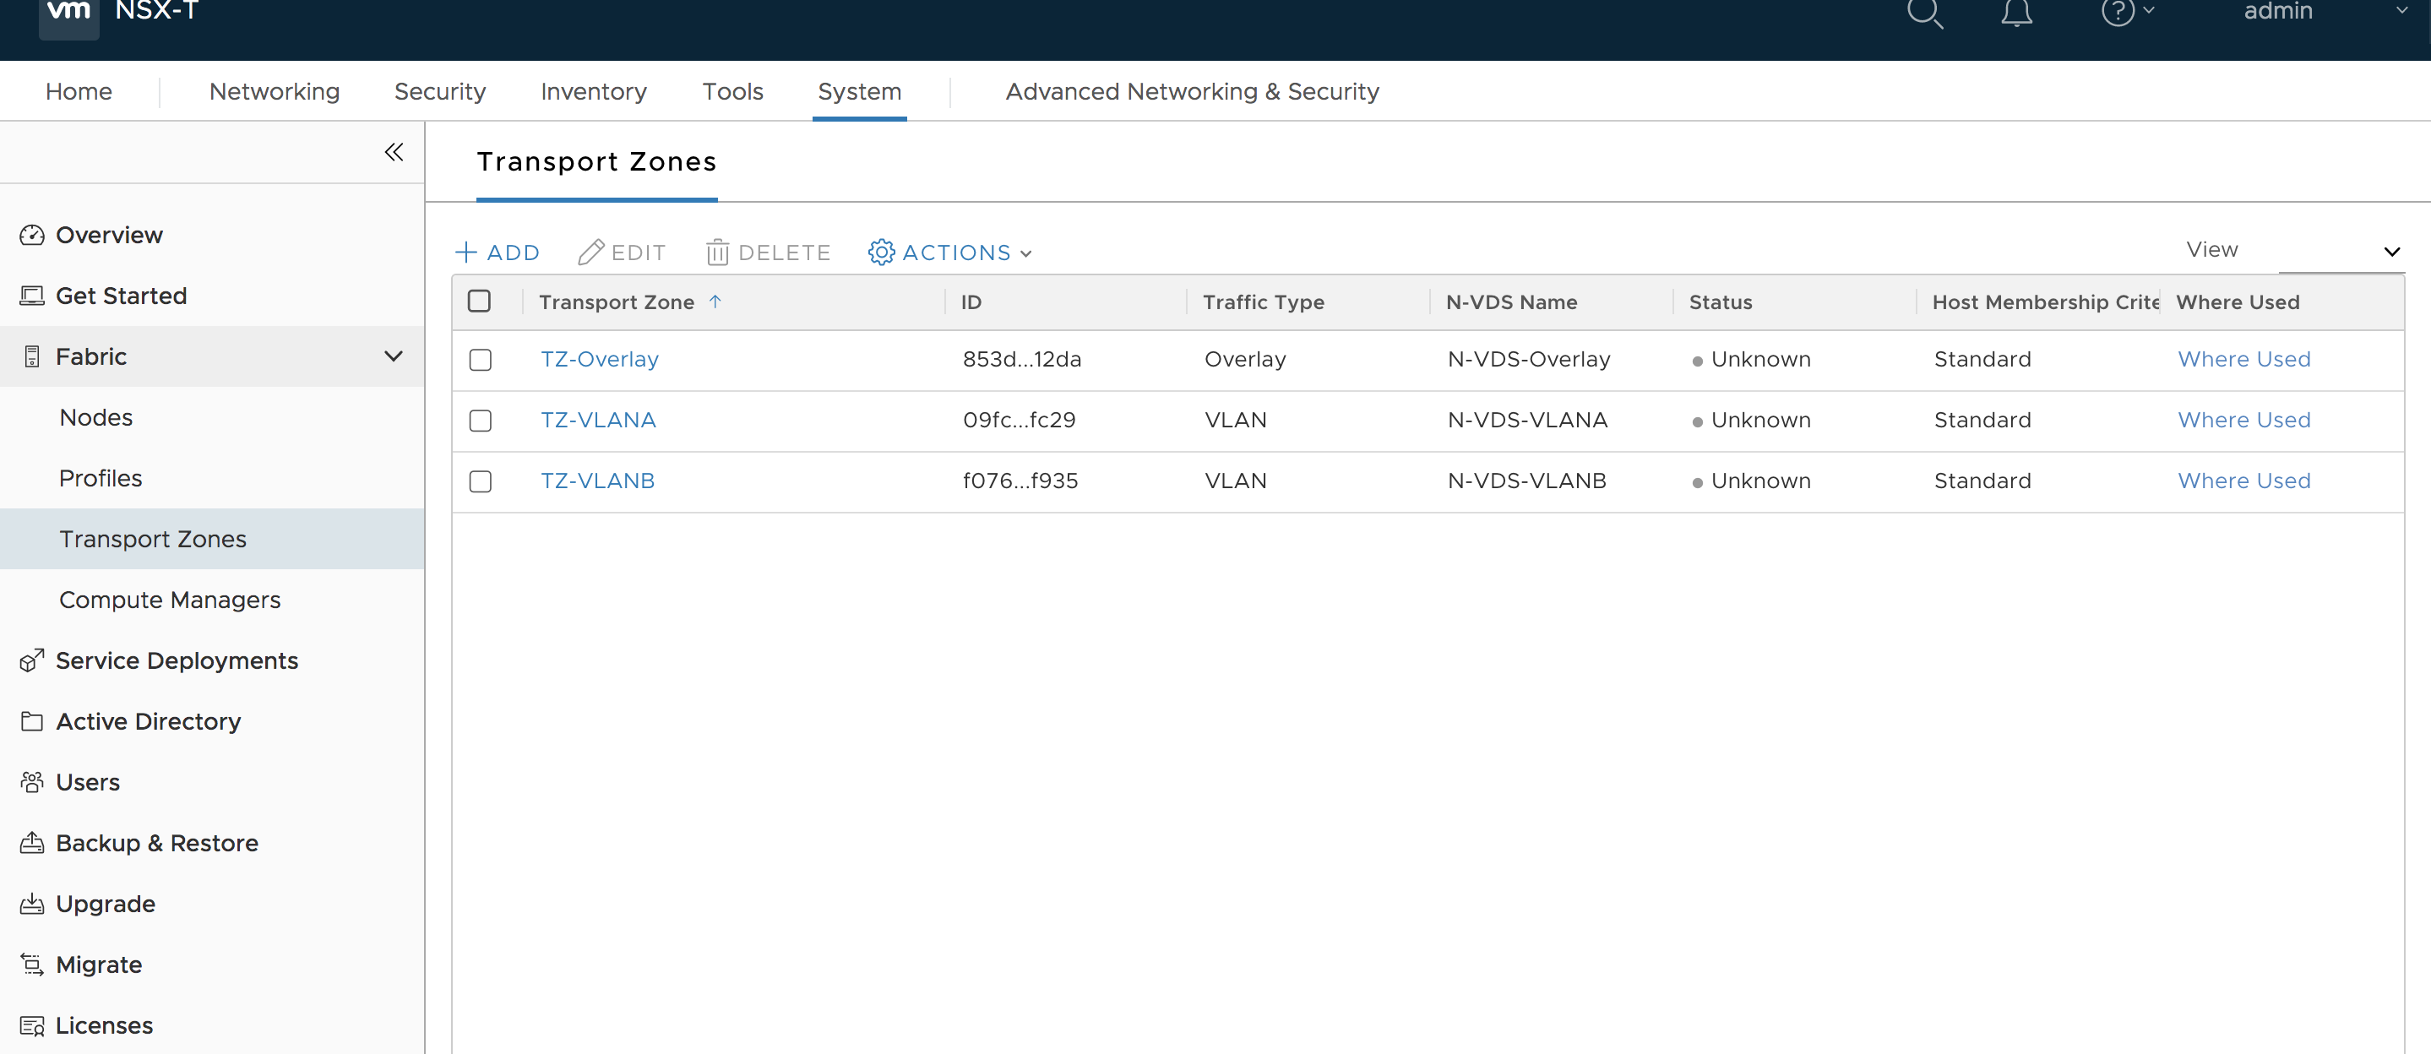Open the System tab in navigation
2431x1054 pixels.
[x=859, y=90]
